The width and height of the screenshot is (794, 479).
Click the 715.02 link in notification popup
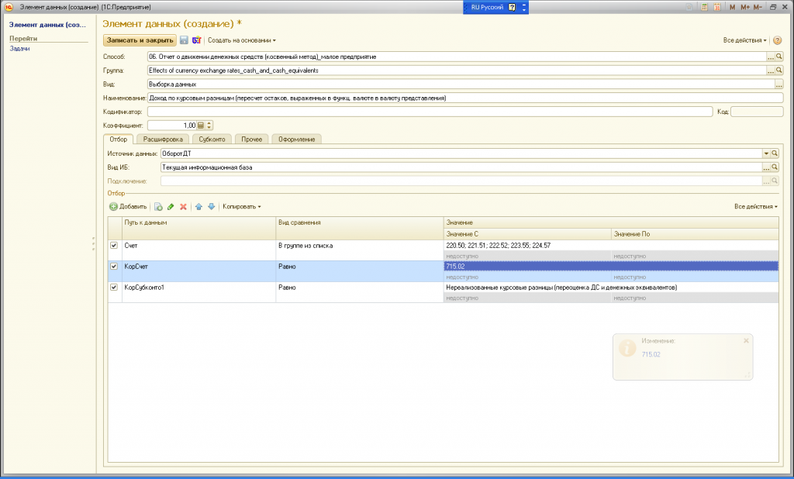coord(651,354)
